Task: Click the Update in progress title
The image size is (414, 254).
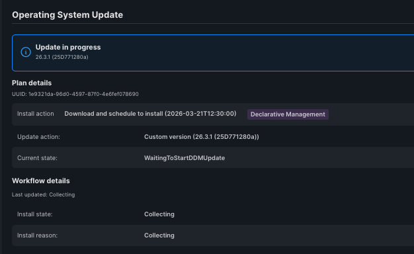Action: click(68, 47)
